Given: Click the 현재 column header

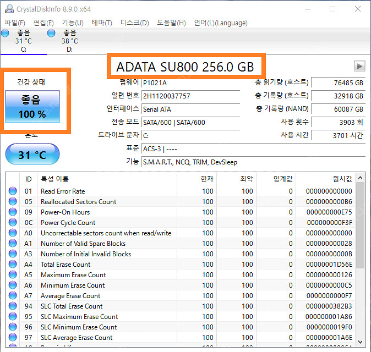Looking at the screenshot, I should 197,179.
